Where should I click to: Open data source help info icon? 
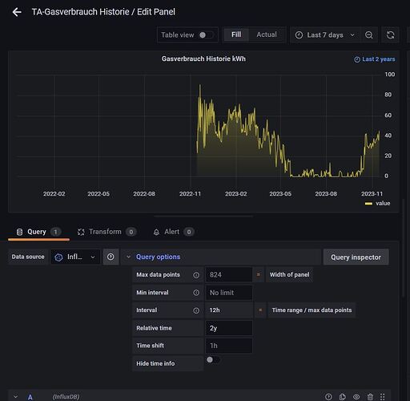tap(111, 257)
